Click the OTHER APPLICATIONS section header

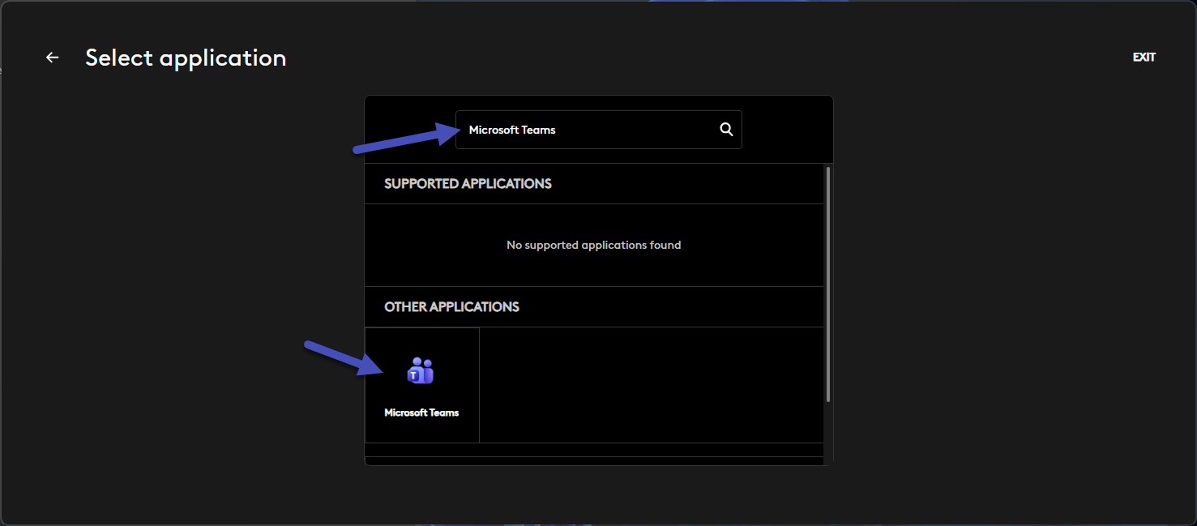[451, 307]
